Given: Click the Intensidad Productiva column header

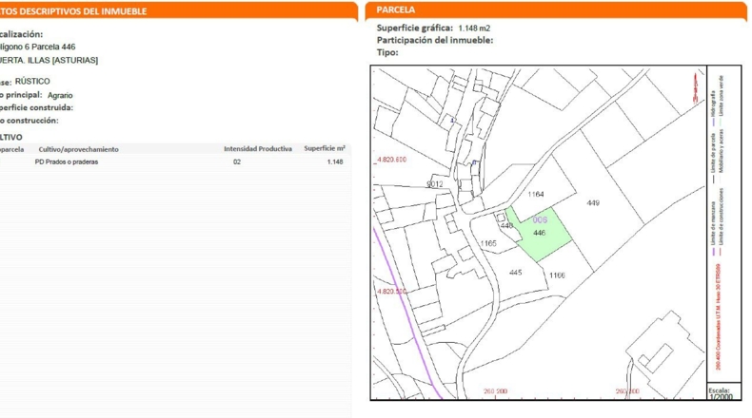Looking at the screenshot, I should [258, 149].
